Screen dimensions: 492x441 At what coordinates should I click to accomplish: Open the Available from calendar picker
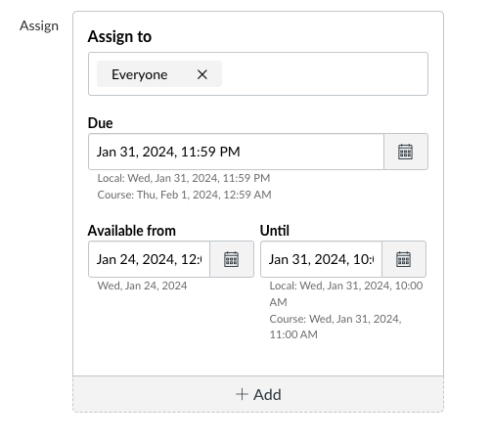tap(232, 259)
